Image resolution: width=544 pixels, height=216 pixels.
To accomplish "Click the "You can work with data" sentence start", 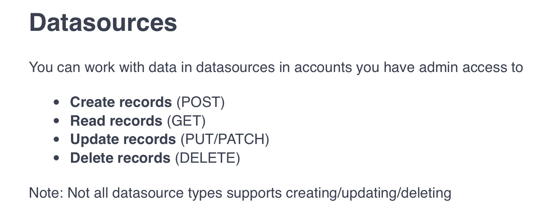I will click(x=74, y=68).
